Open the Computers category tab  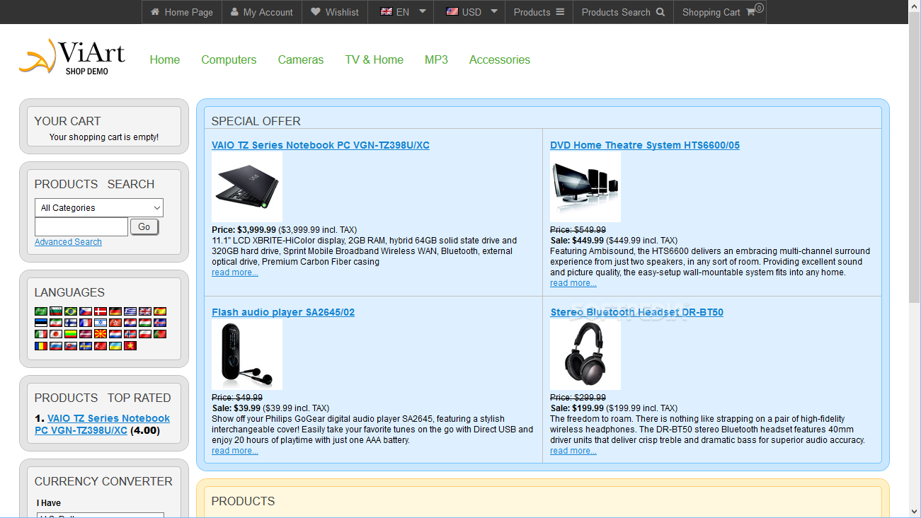(x=229, y=59)
